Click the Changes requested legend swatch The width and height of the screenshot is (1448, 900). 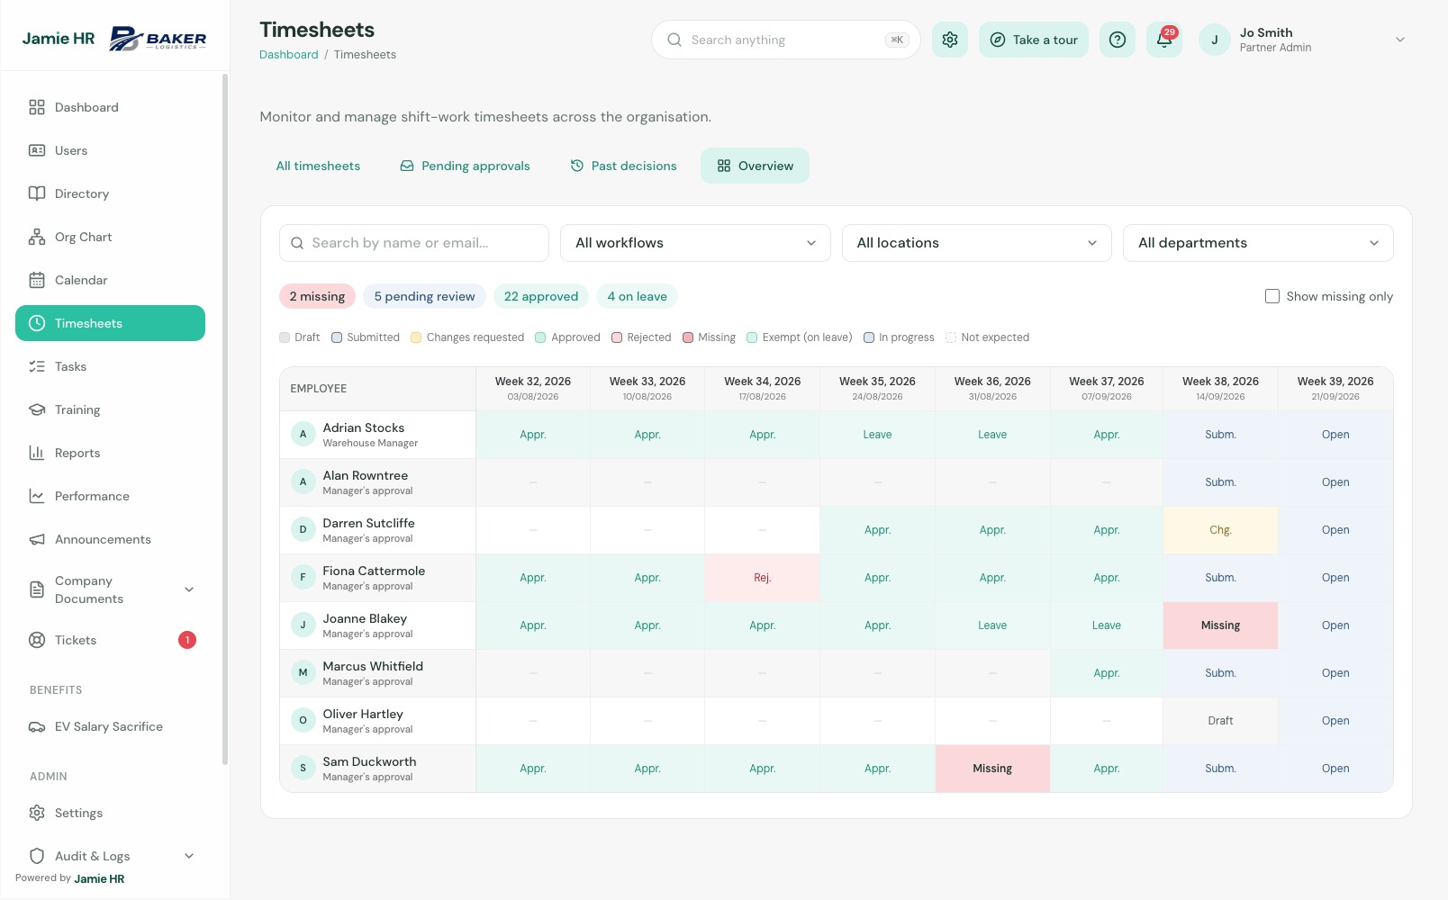(x=416, y=337)
